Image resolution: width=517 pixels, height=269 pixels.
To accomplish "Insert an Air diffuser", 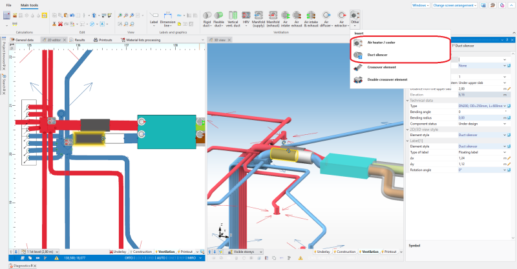I will tap(326, 19).
